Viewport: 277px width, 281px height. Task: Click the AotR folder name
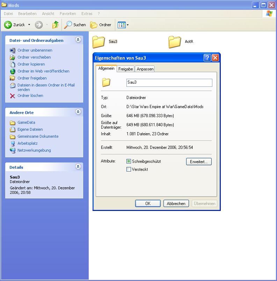189,41
